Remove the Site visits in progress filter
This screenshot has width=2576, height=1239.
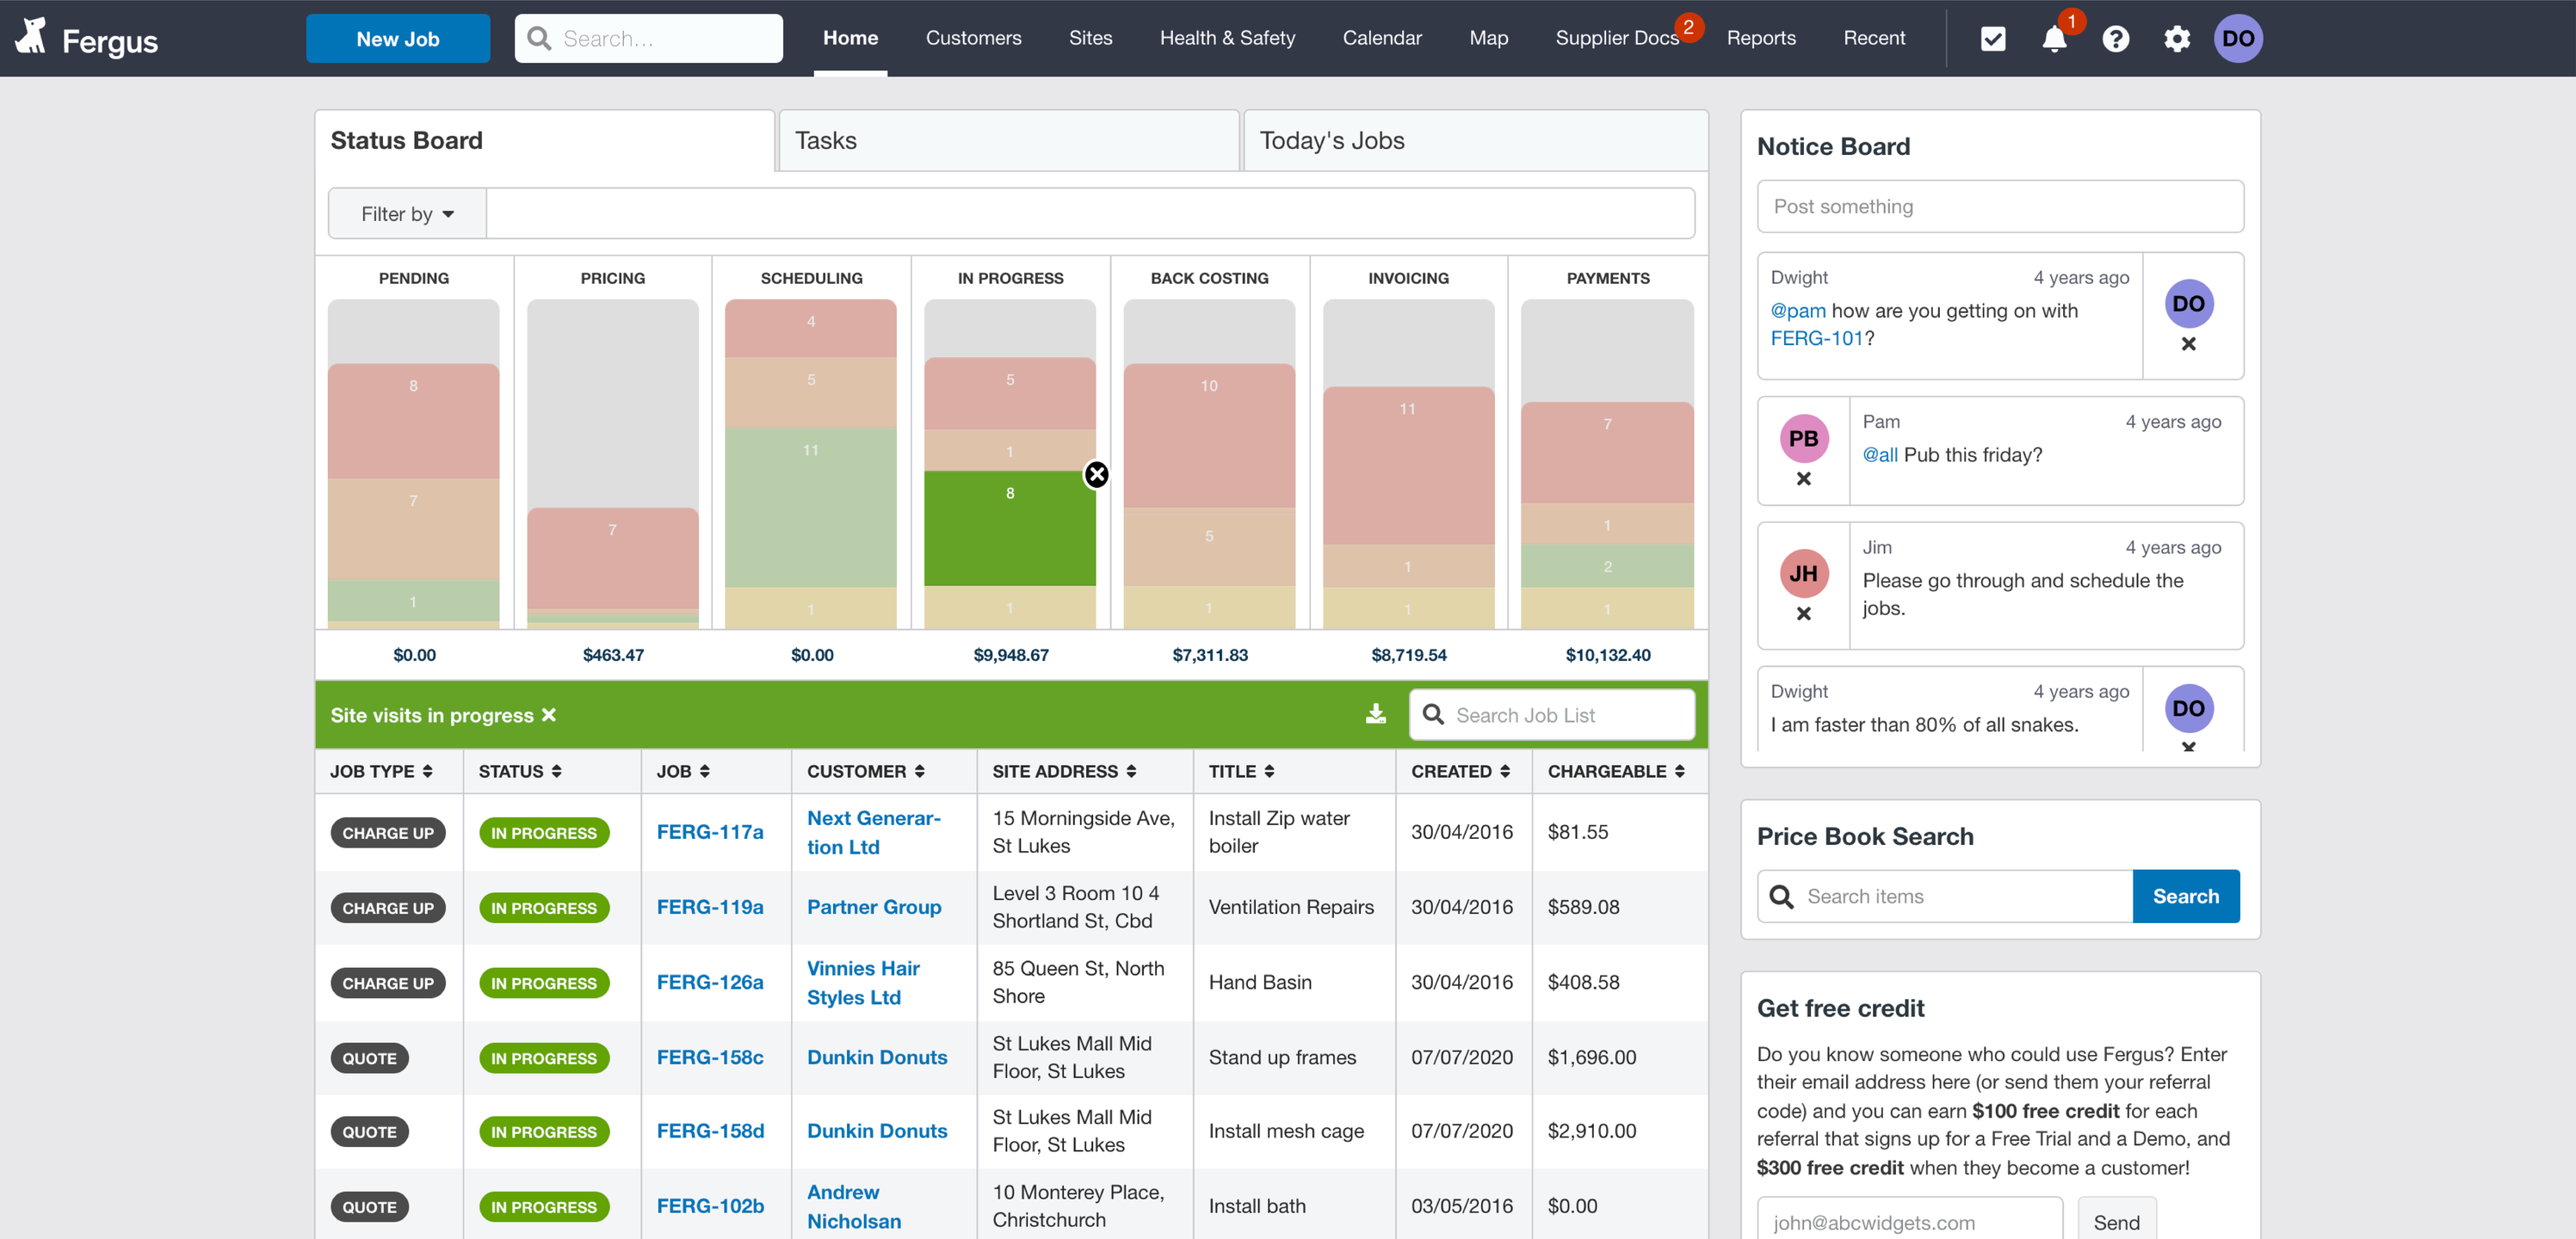pyautogui.click(x=548, y=715)
